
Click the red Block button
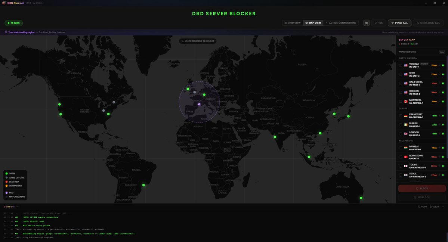pos(422,188)
